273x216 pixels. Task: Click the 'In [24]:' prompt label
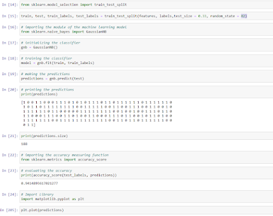pyautogui.click(x=10, y=194)
